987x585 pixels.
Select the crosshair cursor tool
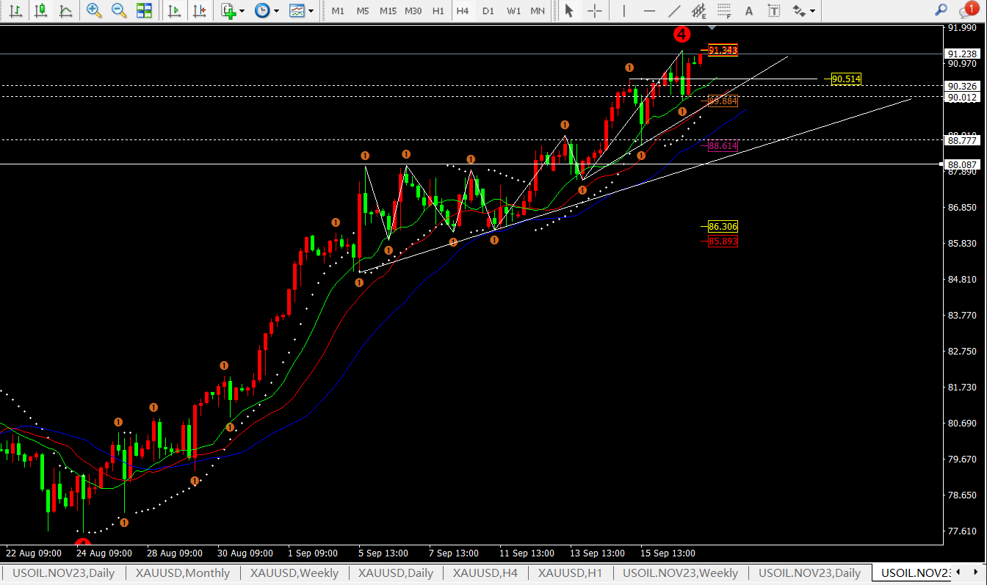pos(594,10)
